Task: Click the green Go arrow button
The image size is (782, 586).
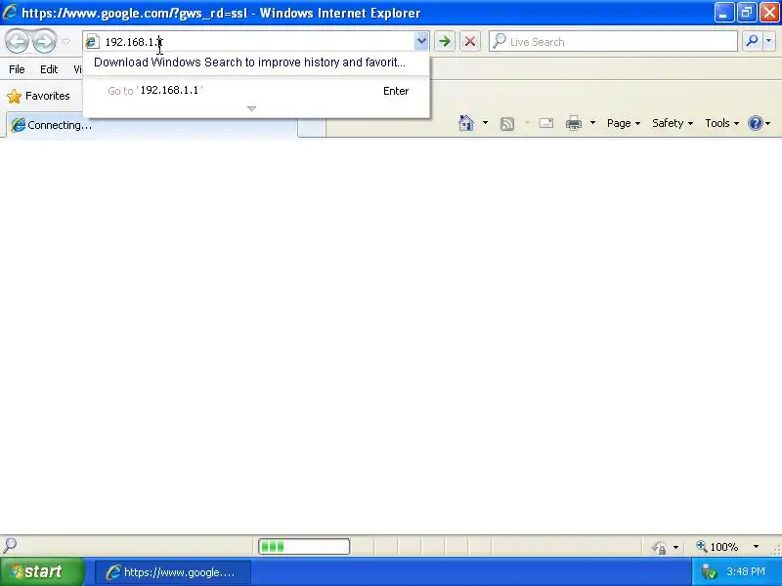Action: (x=445, y=42)
